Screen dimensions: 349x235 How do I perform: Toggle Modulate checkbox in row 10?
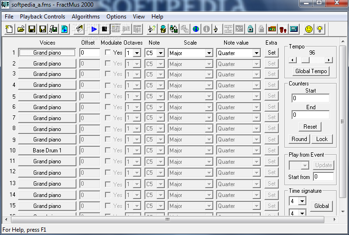pyautogui.click(x=108, y=150)
